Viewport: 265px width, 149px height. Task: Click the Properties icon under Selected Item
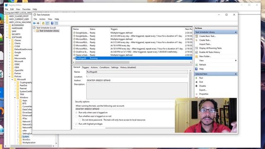(196, 94)
